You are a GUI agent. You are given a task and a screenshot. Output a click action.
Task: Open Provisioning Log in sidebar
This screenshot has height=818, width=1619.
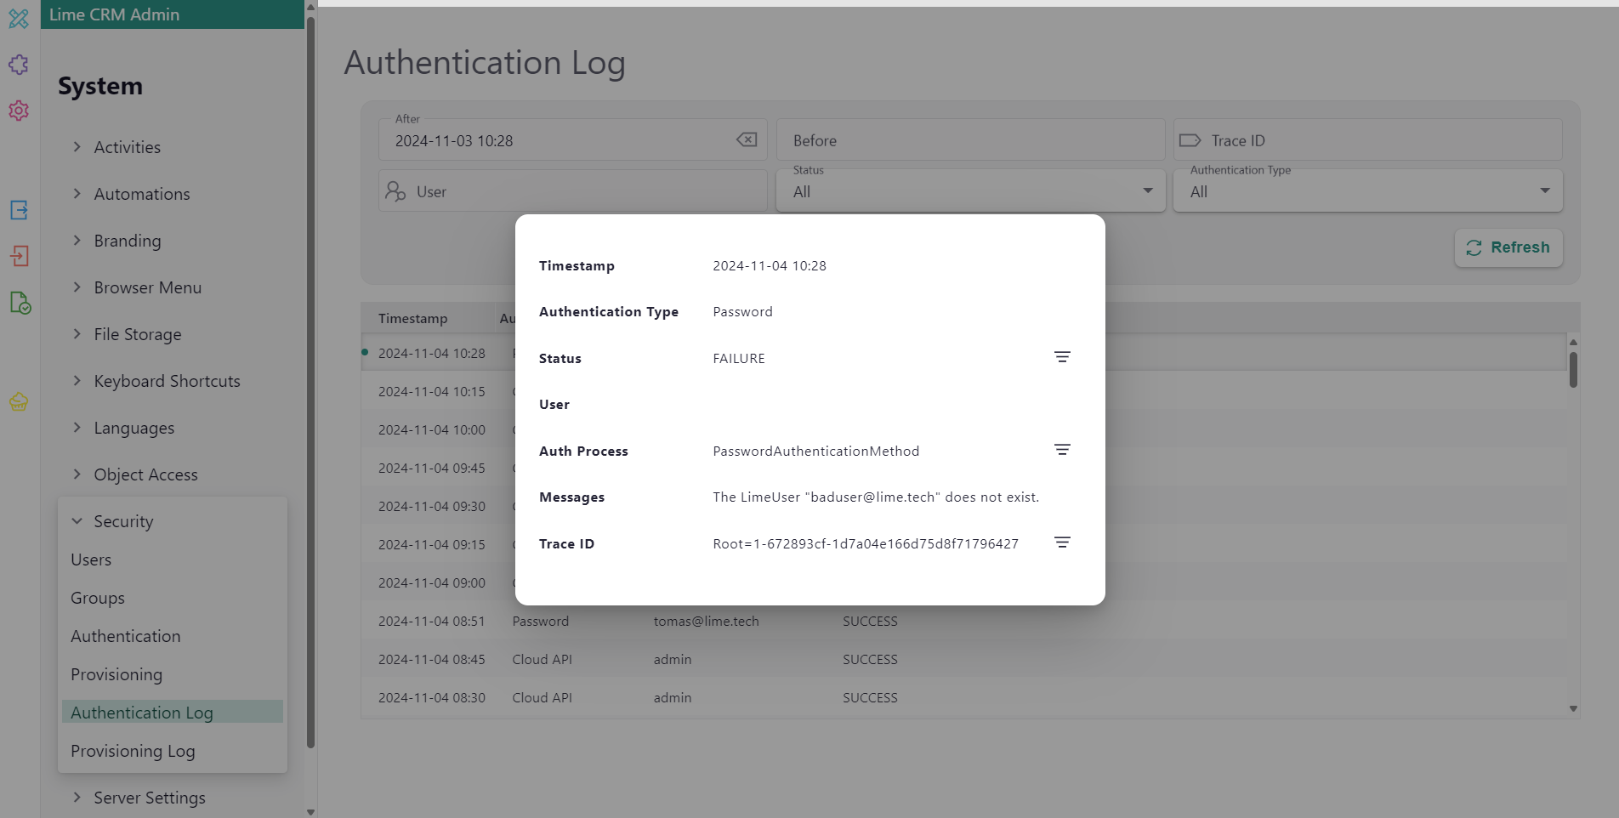pos(133,751)
